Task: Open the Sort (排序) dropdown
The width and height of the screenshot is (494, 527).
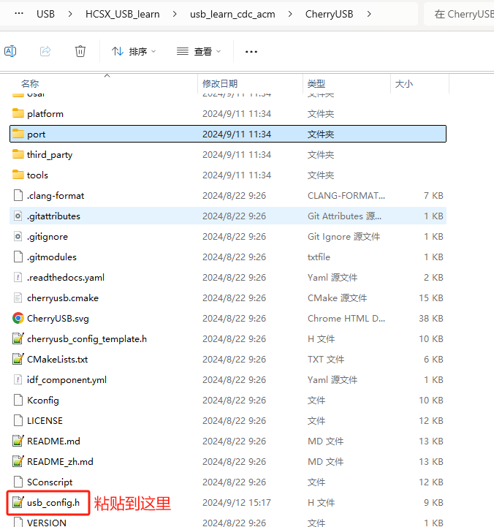Action: pos(134,51)
